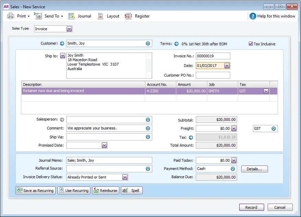
Task: Click the Job column header
Action: [x=222, y=84]
